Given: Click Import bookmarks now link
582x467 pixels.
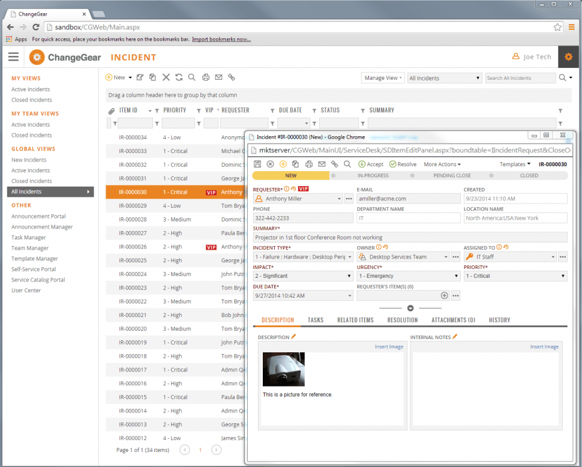Looking at the screenshot, I should click(221, 39).
